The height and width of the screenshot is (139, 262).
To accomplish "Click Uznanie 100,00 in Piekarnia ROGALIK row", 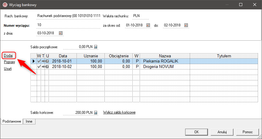I will tap(90, 61).
